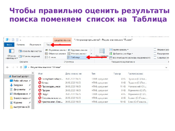This screenshot has width=175, height=131.
Task: Toggle the Область сведений pane
Action: [29, 56]
